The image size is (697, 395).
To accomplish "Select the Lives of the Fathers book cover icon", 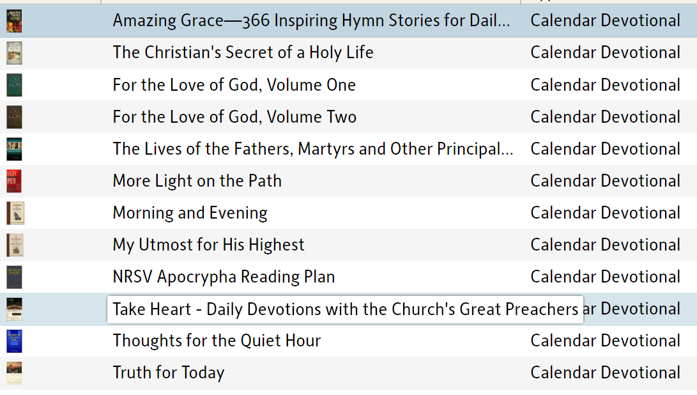I will click(14, 149).
